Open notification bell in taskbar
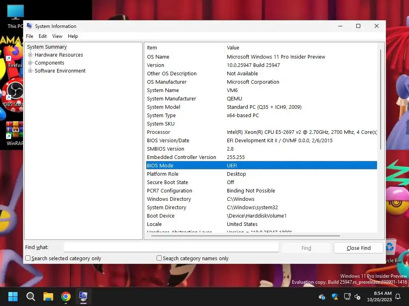 pyautogui.click(x=398, y=296)
